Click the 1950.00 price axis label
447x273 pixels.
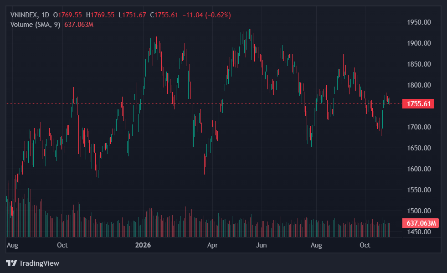pyautogui.click(x=419, y=22)
